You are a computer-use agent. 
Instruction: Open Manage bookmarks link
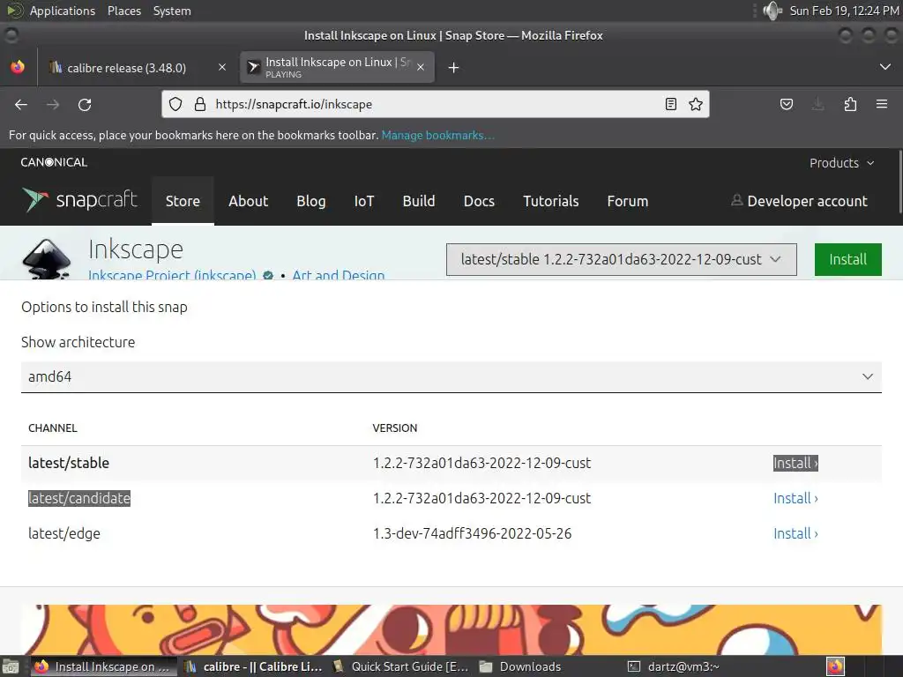click(x=437, y=135)
